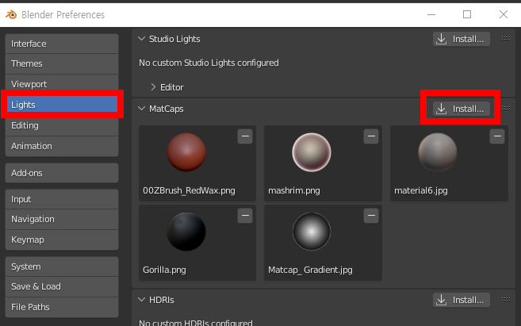Click the Gorilla.png file name
This screenshot has height=326, width=521.
tap(164, 270)
